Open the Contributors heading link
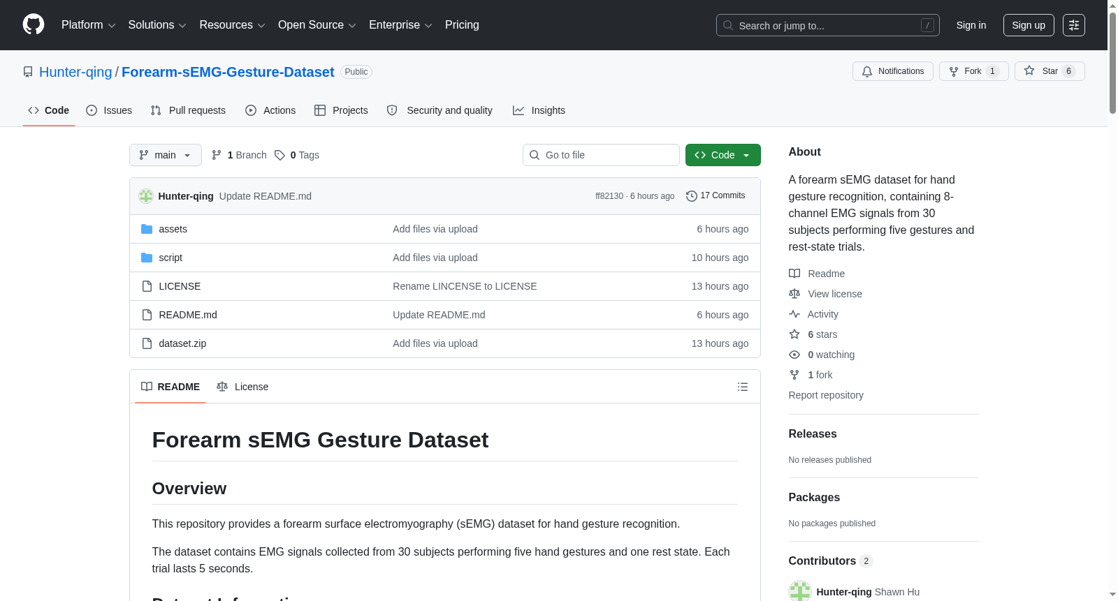This screenshot has height=601, width=1118. [x=830, y=561]
